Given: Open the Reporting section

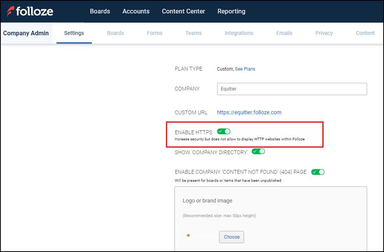Looking at the screenshot, I should (x=231, y=12).
